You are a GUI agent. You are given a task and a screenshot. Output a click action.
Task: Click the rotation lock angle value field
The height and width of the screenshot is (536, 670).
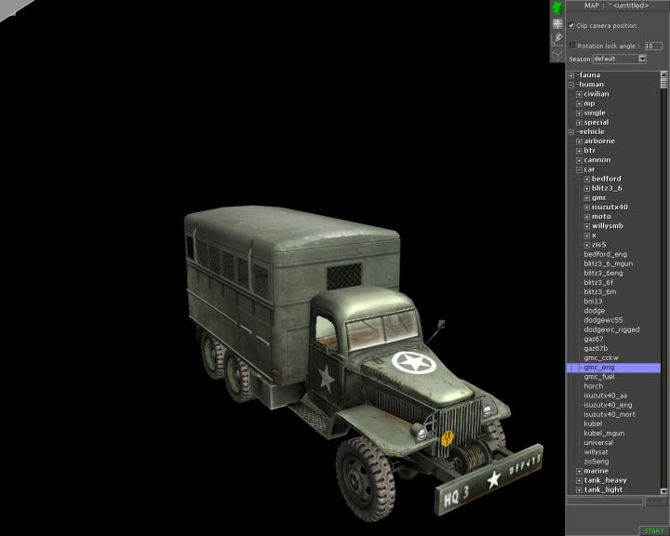point(653,45)
